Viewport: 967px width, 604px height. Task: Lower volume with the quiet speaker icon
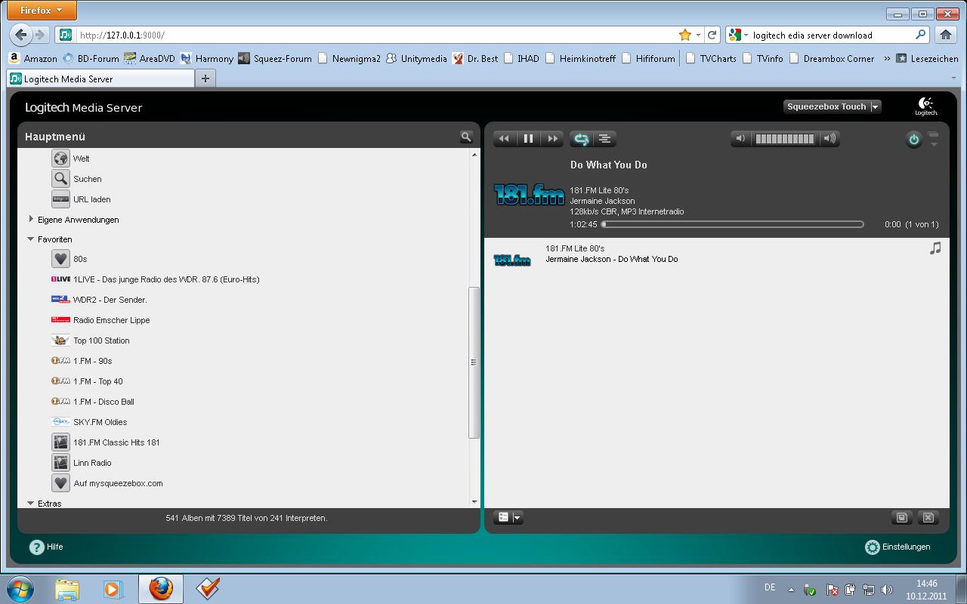741,139
